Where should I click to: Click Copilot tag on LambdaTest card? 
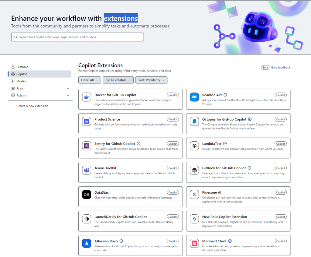tap(281, 144)
